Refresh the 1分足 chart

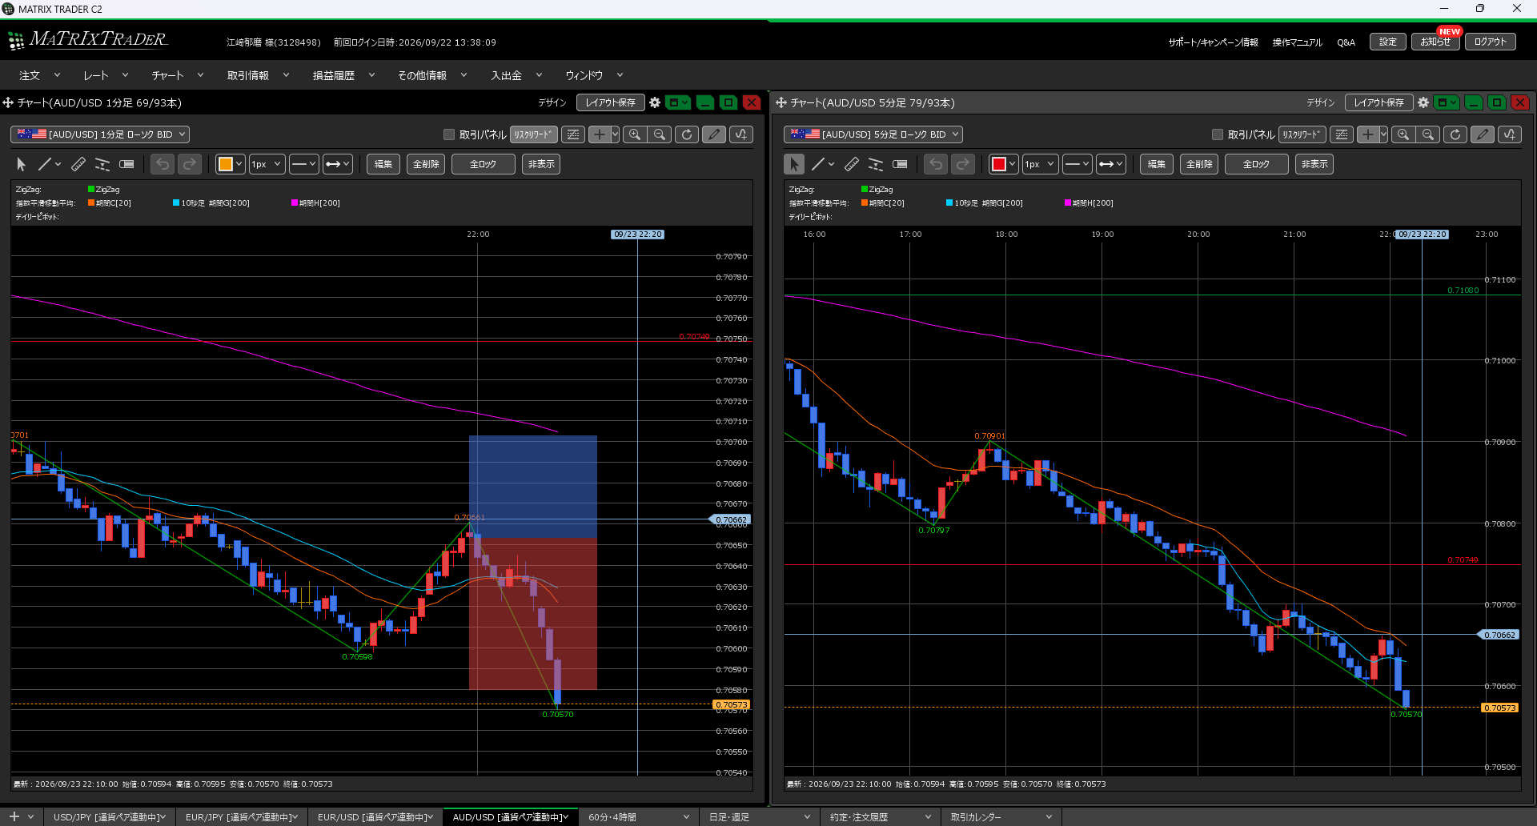pos(687,134)
